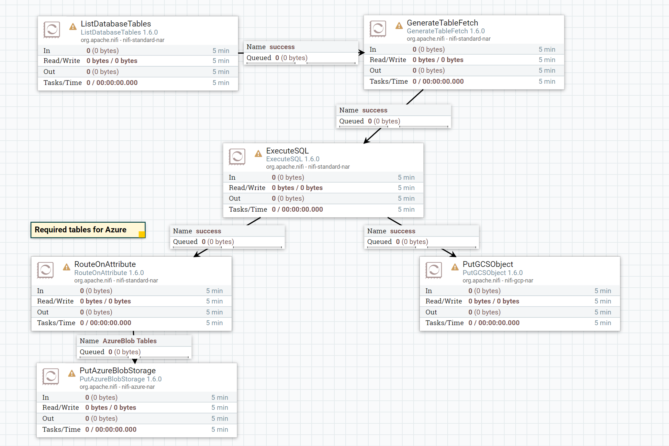
Task: Click the warning triangle on ListDatabaseTables
Action: point(73,27)
